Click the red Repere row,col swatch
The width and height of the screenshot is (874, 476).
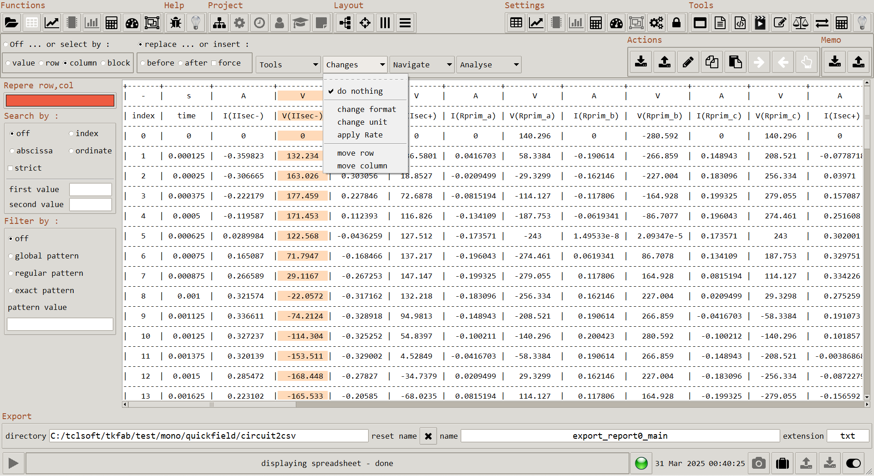(x=60, y=101)
